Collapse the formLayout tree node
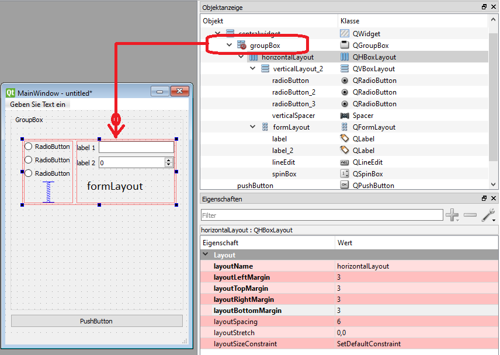500x355 pixels. [252, 127]
